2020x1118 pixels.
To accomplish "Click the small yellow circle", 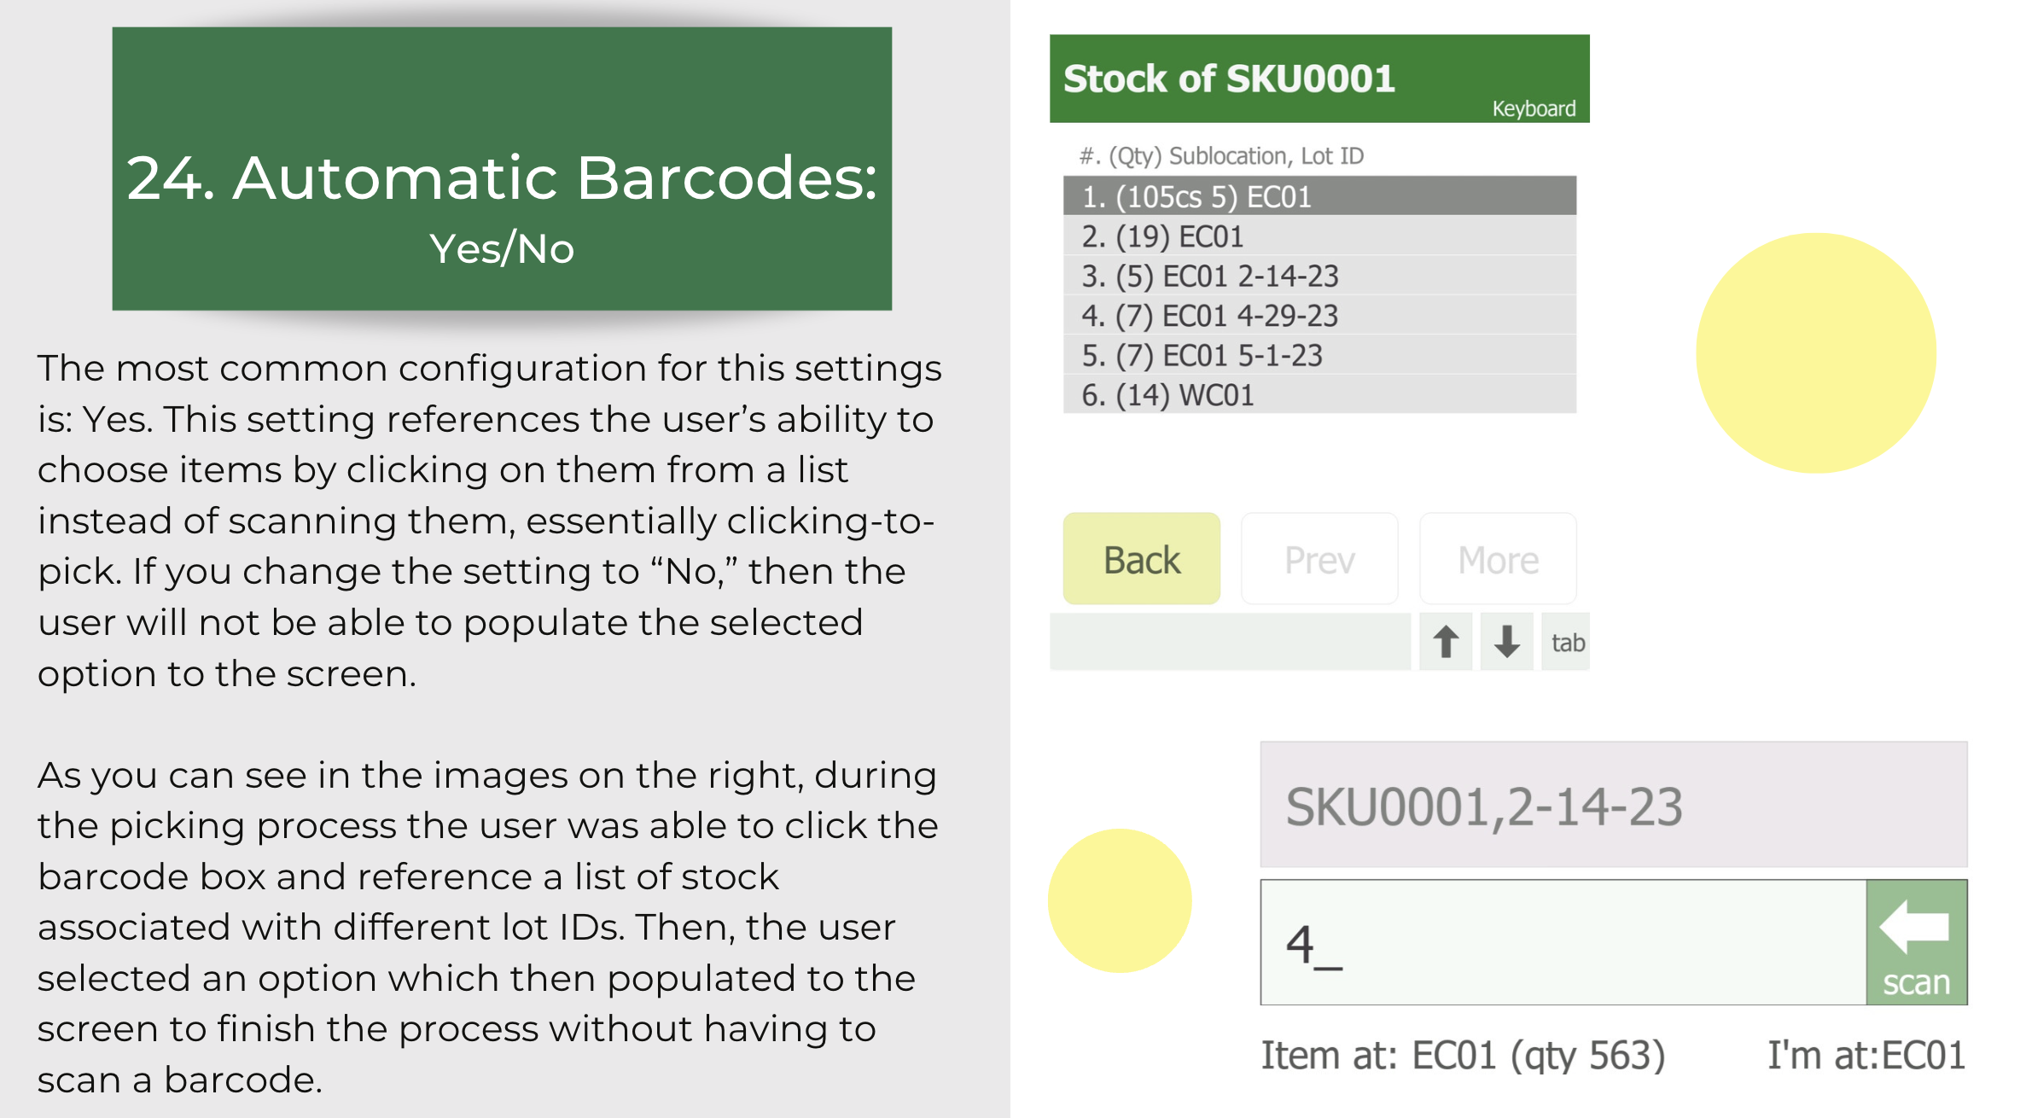I will [x=1120, y=900].
